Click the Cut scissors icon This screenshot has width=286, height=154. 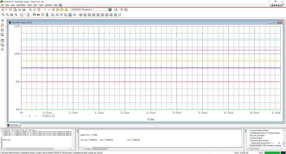pos(30,10)
